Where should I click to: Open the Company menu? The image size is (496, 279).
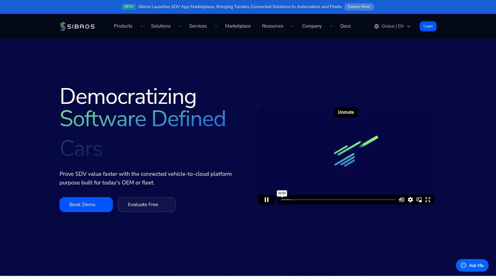[312, 26]
